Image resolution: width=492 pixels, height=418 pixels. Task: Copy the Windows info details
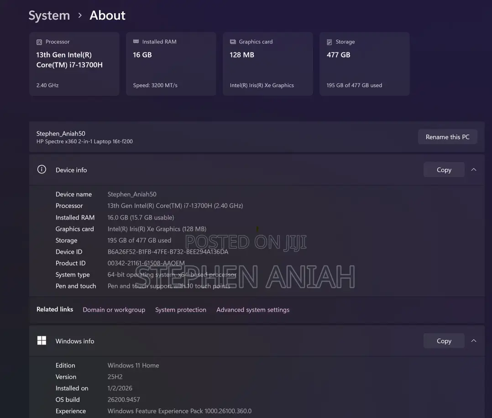(x=444, y=341)
